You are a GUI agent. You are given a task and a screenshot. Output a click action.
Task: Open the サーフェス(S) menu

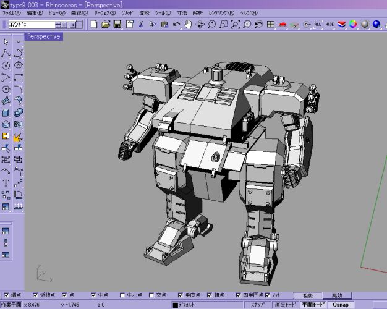(x=104, y=13)
